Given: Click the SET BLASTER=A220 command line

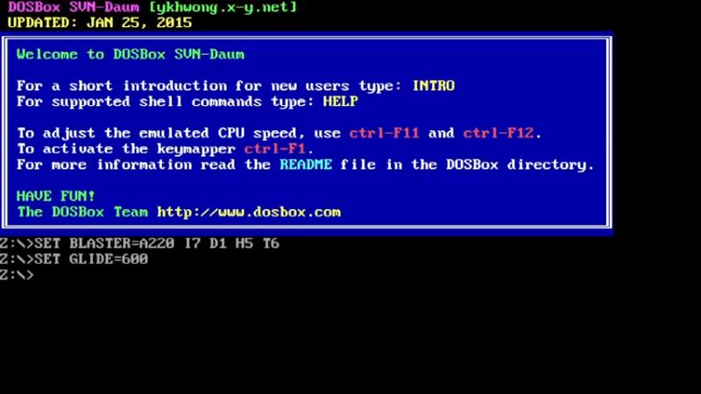Looking at the screenshot, I should click(x=139, y=243).
